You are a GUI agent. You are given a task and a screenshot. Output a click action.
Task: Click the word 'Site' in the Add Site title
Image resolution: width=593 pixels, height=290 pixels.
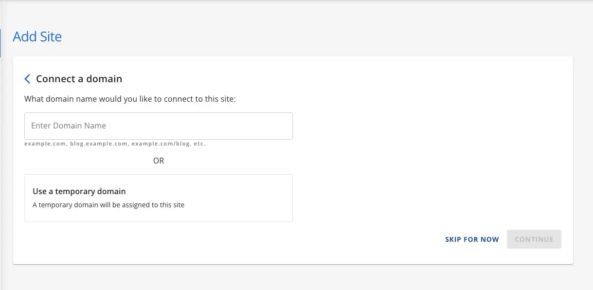click(x=51, y=37)
